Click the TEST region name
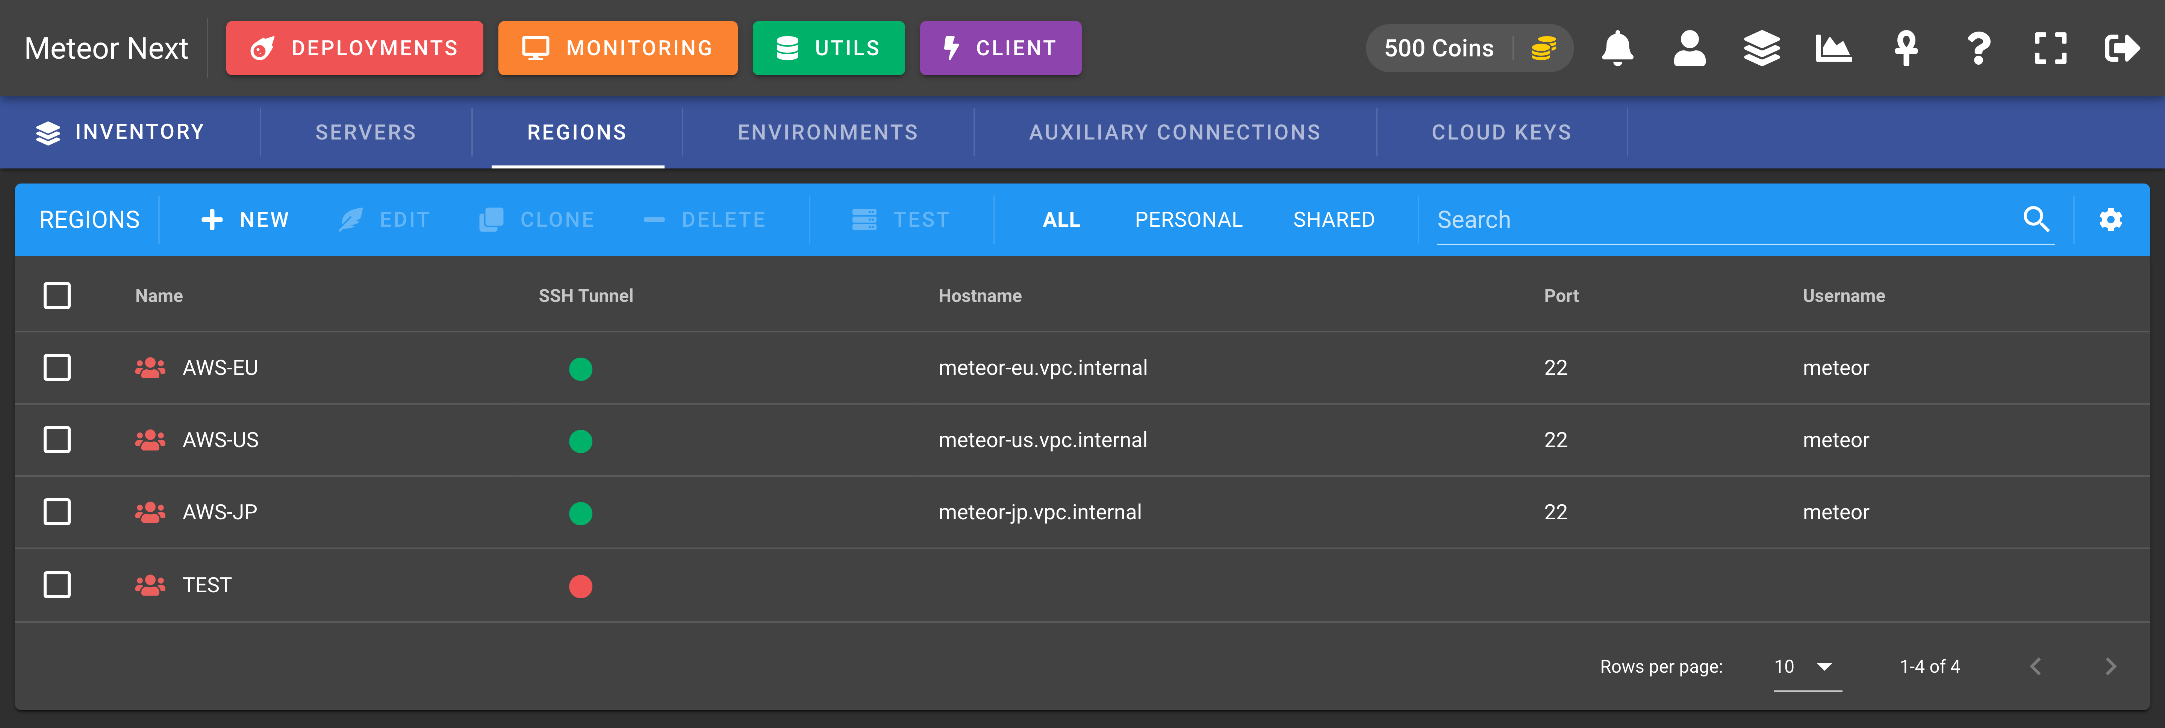2165x728 pixels. [x=207, y=585]
